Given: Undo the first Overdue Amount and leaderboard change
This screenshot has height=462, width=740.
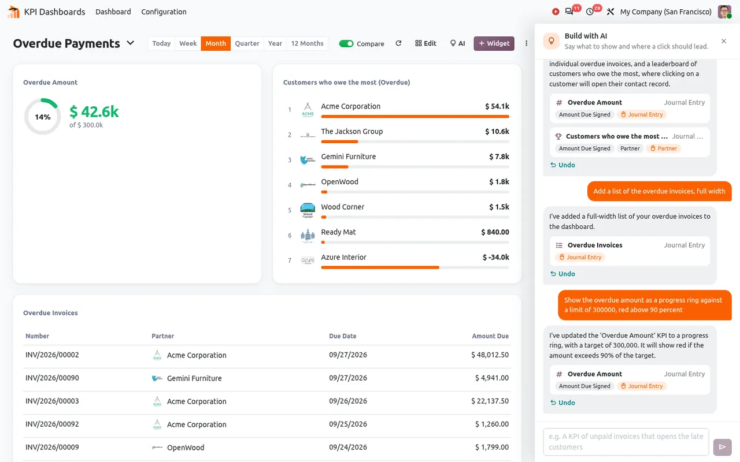Looking at the screenshot, I should [x=563, y=165].
